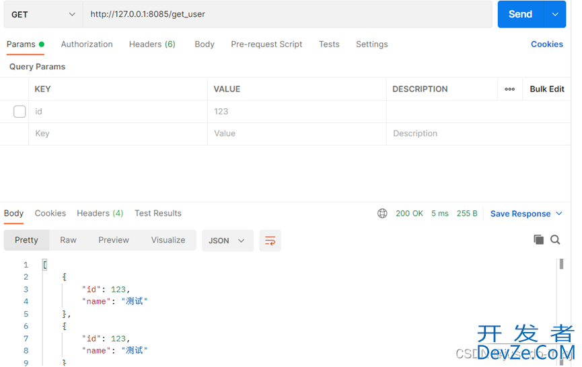Open the response Headers (4) tab

(100, 213)
